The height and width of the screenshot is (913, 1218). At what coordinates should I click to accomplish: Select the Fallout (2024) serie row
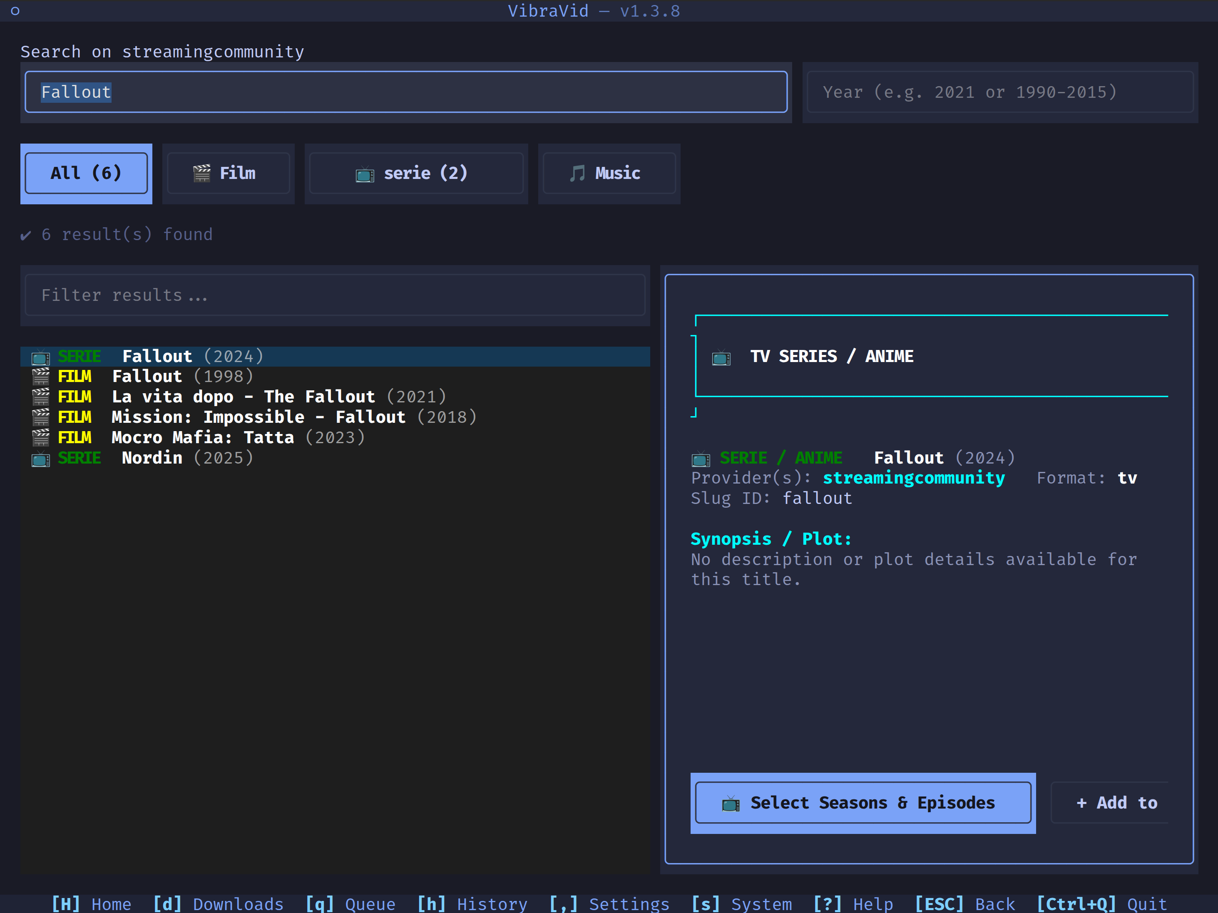pos(335,357)
